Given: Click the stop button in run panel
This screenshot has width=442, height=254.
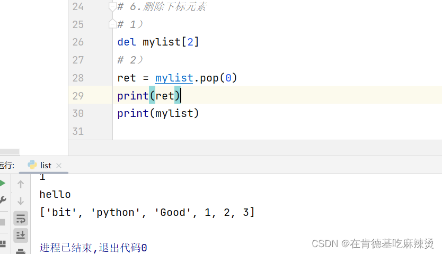Looking at the screenshot, I should pyautogui.click(x=2, y=222).
